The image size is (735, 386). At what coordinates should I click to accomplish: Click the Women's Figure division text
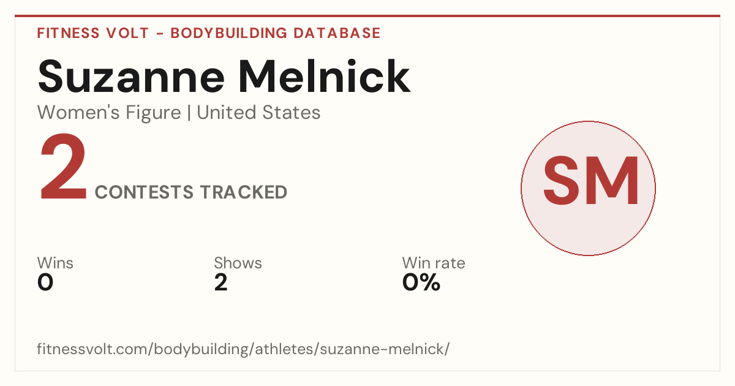click(x=109, y=113)
